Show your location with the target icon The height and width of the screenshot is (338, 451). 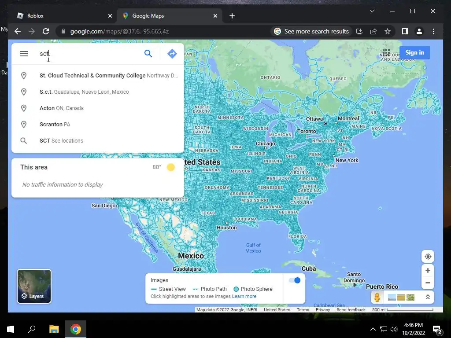click(x=428, y=257)
